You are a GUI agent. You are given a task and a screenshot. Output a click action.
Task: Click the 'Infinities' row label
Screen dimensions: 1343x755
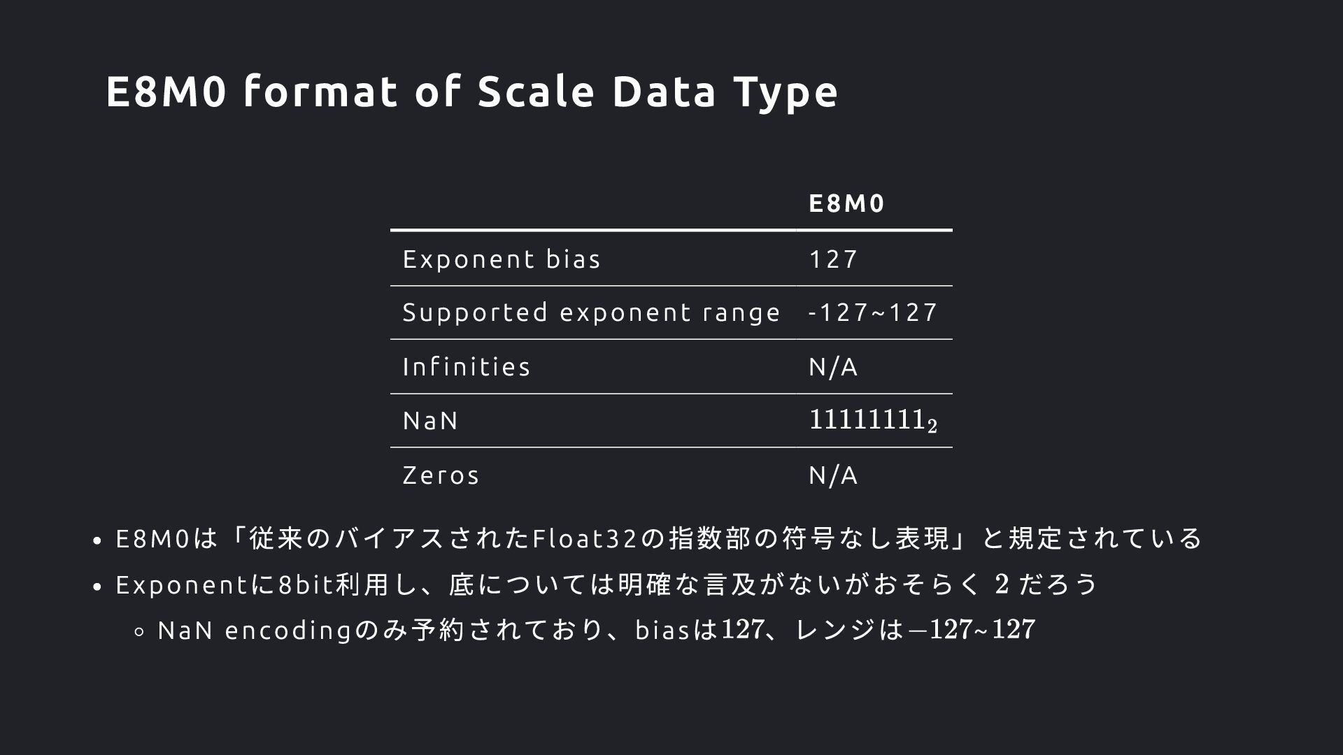(467, 366)
